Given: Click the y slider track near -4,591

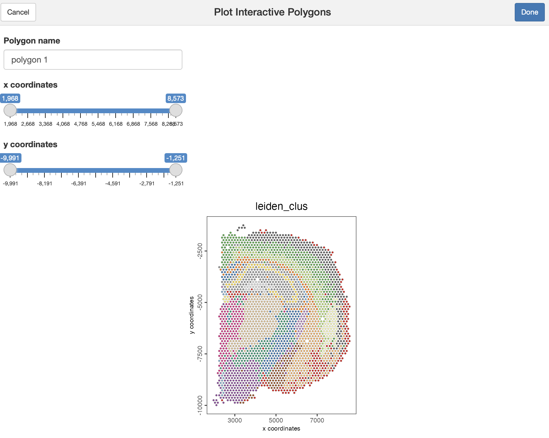Looking at the screenshot, I should click(x=113, y=170).
